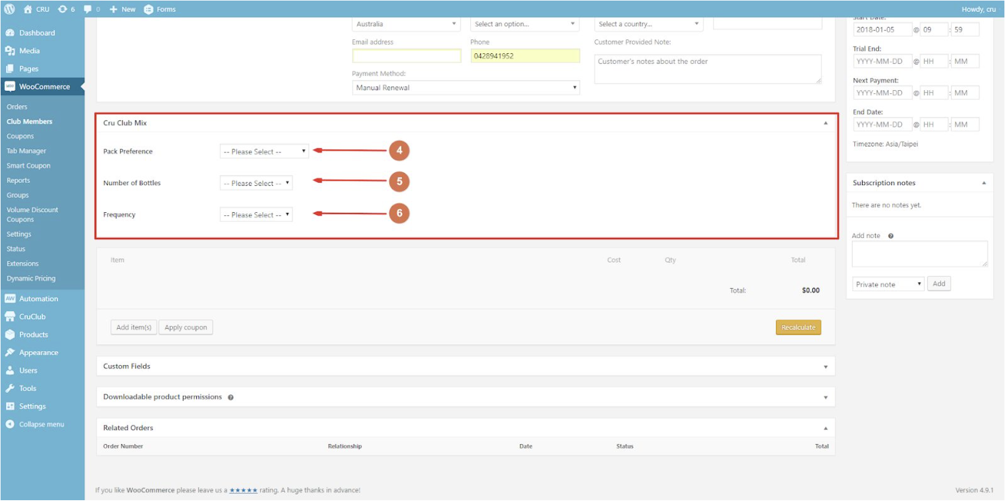Open the Forms icon in admin bar

point(148,9)
